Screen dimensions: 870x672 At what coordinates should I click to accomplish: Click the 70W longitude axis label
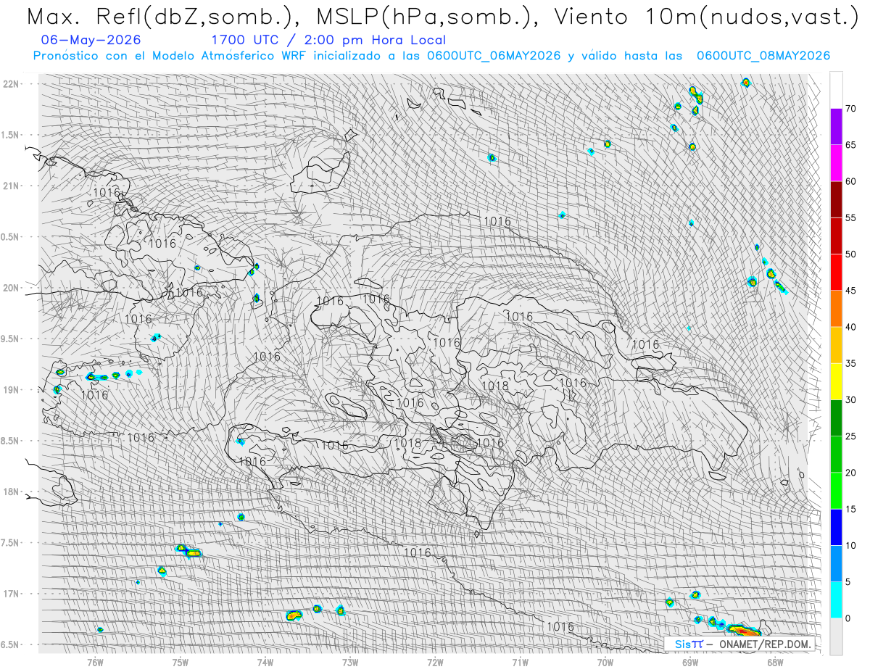(605, 661)
